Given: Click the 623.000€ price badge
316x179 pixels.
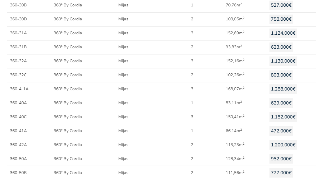Looking at the screenshot, I should (x=281, y=47).
